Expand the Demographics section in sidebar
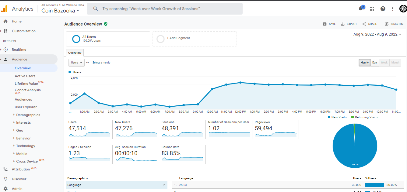 (28, 115)
